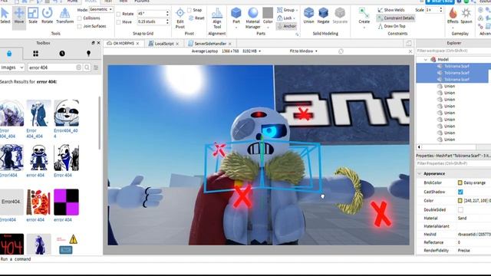Insert a Spawn location
The height and width of the screenshot is (276, 491).
click(466, 16)
